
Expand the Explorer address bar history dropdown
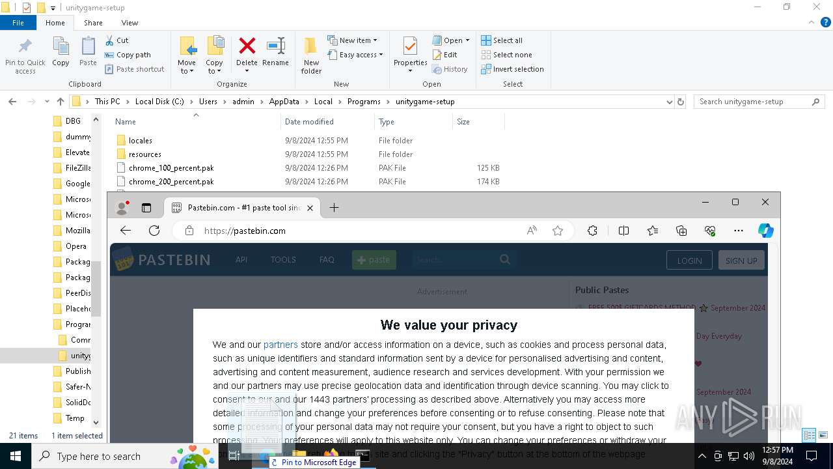(x=670, y=102)
